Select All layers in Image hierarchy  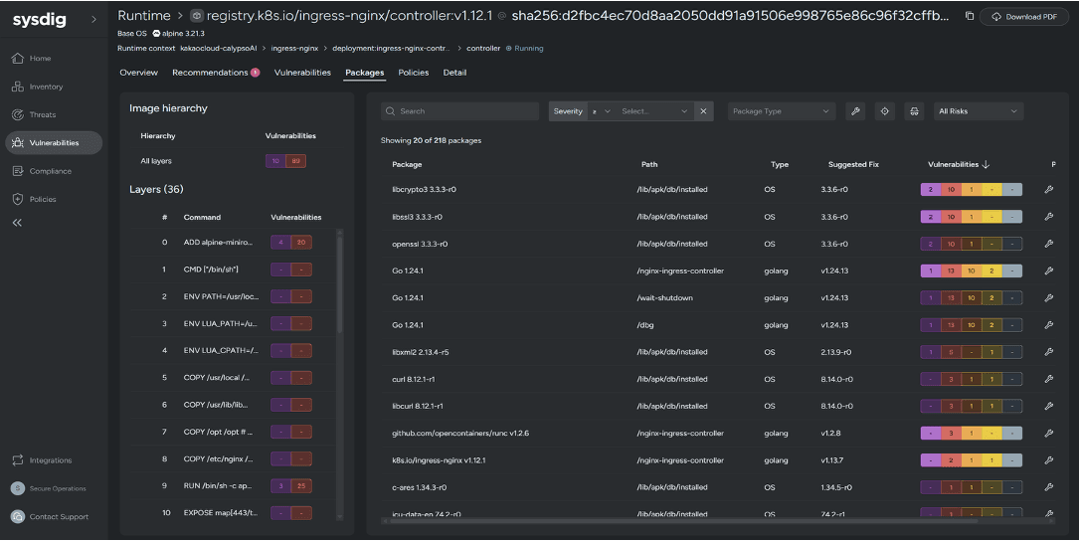(x=156, y=161)
